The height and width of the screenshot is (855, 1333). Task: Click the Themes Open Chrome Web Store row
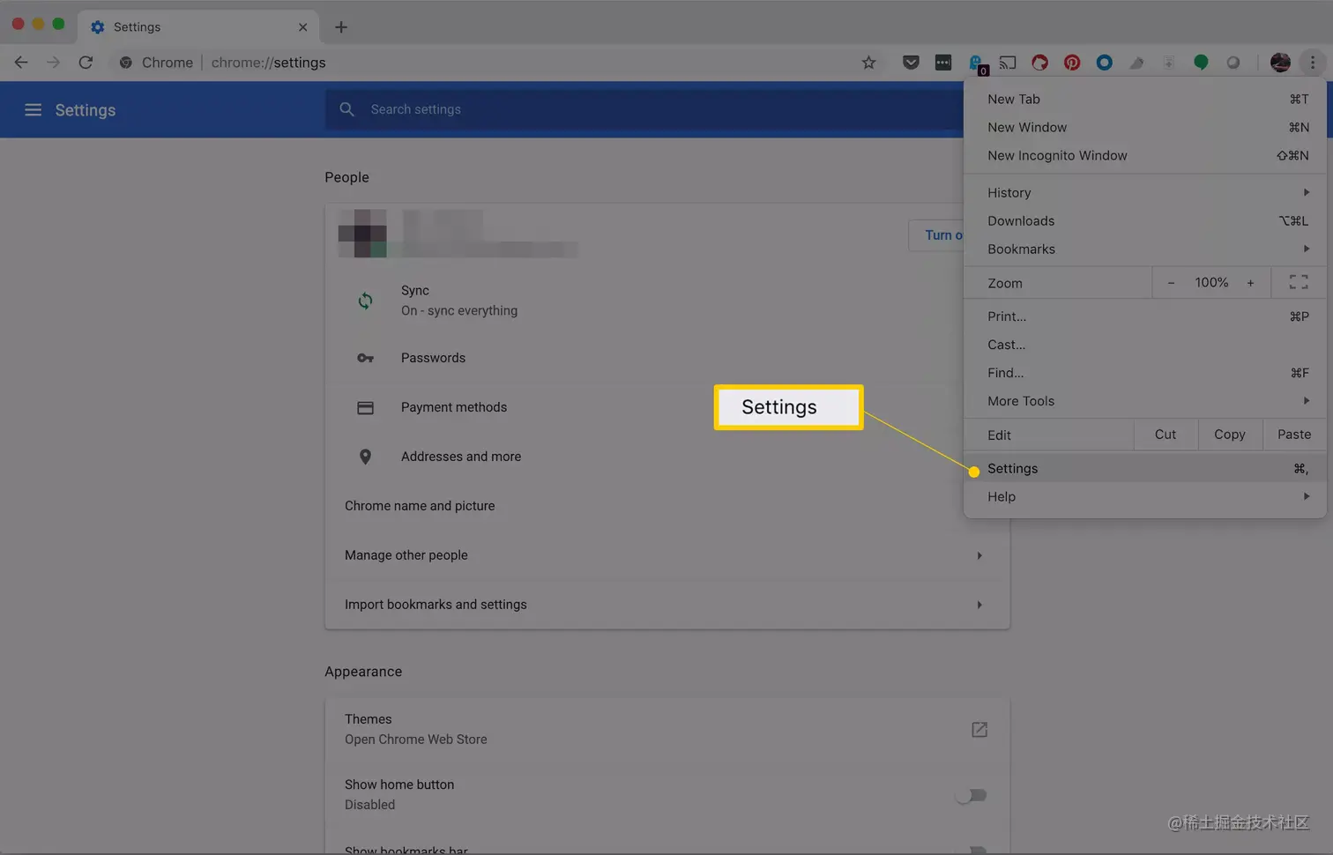[666, 729]
